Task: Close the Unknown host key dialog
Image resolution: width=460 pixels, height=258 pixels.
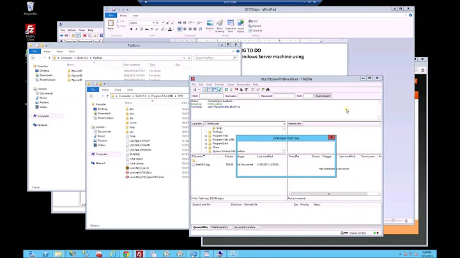Action: pos(332,137)
